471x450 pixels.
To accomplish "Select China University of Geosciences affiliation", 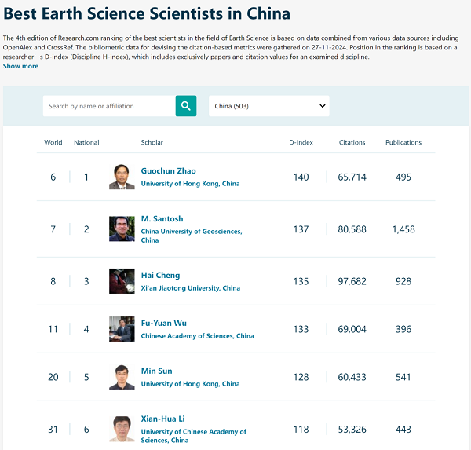I will coord(191,232).
